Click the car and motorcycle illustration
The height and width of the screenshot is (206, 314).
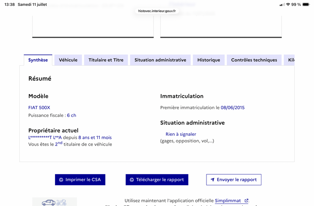click(55, 202)
